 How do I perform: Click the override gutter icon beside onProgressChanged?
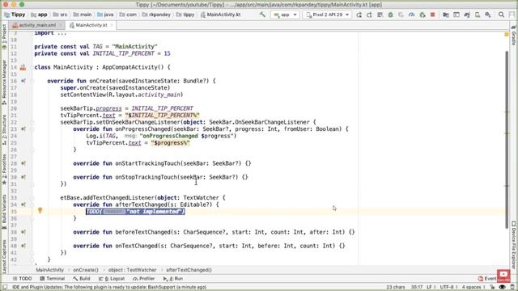[x=23, y=129]
